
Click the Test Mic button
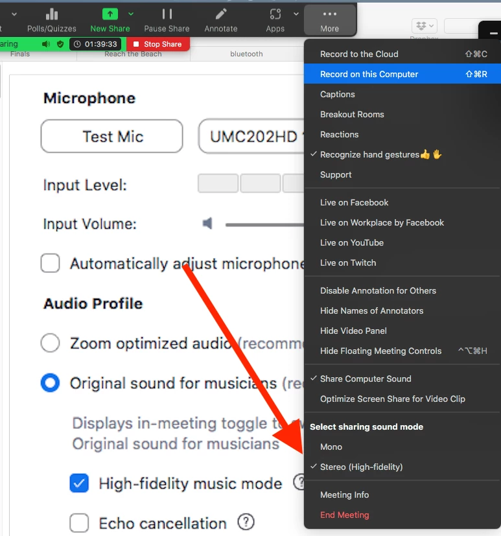111,136
